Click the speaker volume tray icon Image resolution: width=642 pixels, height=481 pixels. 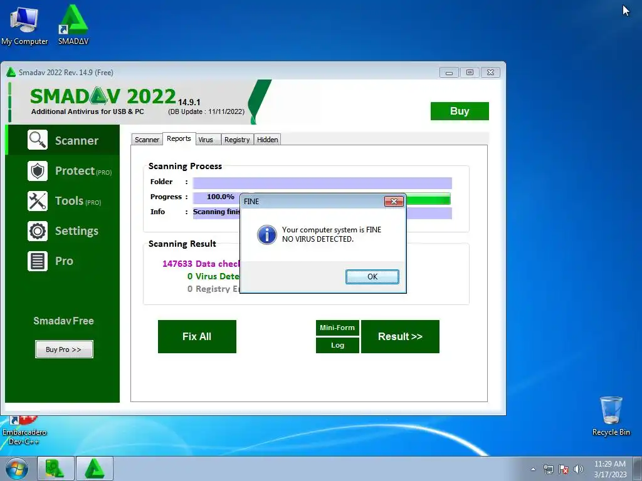click(x=579, y=469)
